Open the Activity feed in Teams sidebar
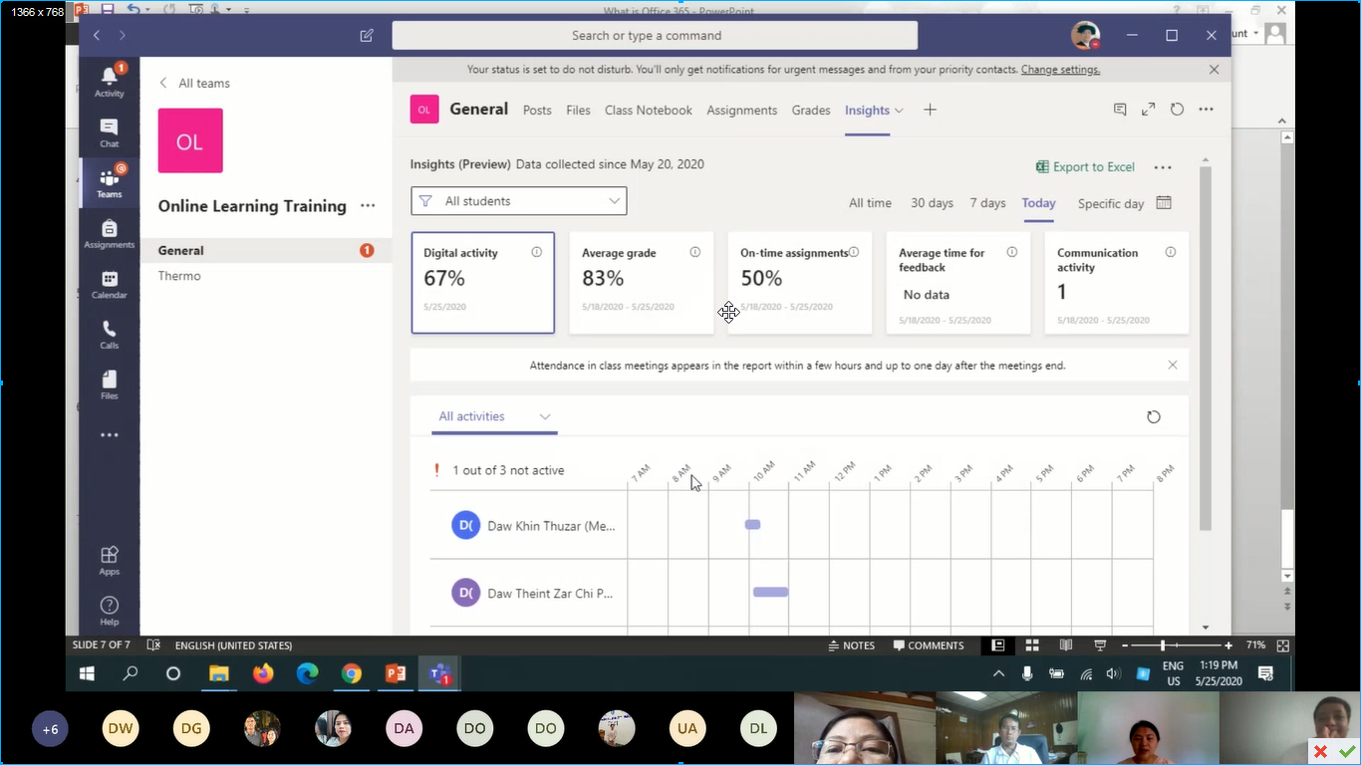Image resolution: width=1361 pixels, height=765 pixels. click(x=110, y=82)
